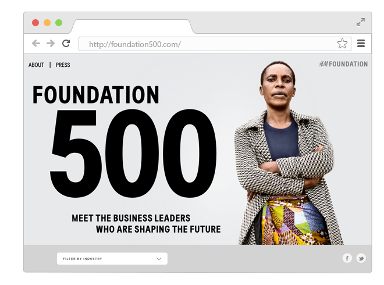
Task: Click the H&M Foundation logo
Action: coord(343,64)
